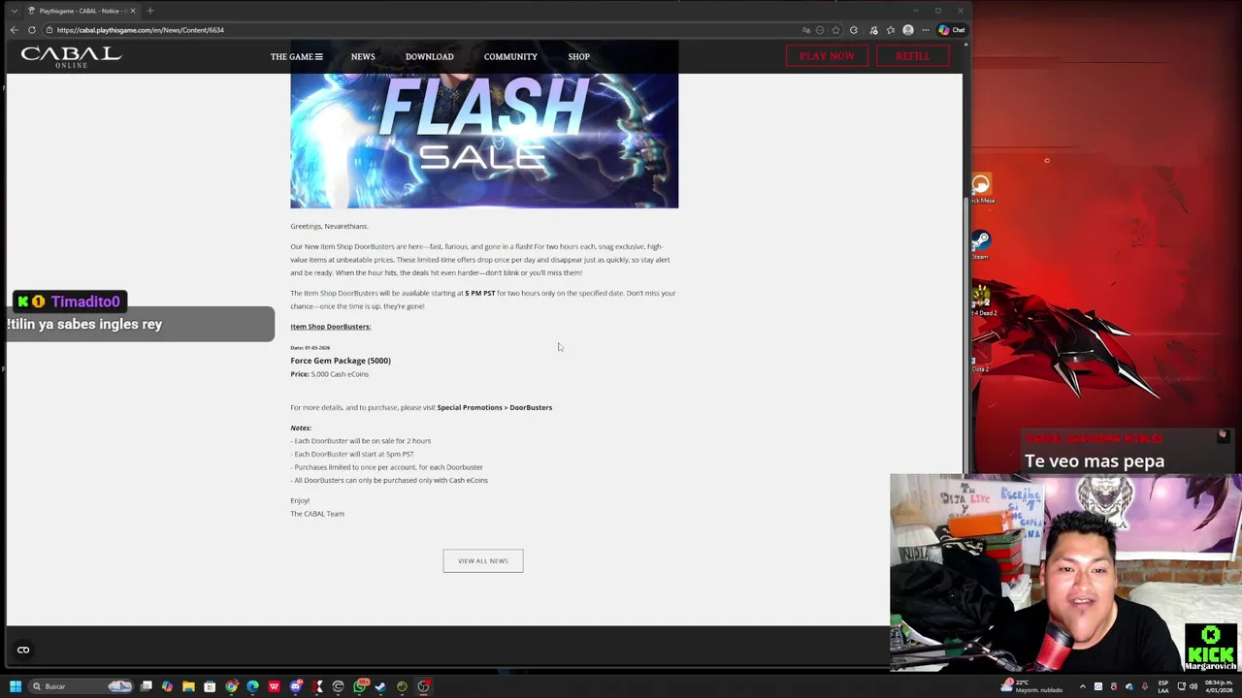
Task: Open the Dota 2 desktop shortcut
Action: click(x=980, y=358)
